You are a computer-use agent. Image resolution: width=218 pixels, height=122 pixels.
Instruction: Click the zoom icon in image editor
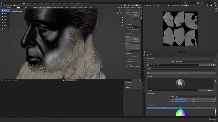[x=216, y=8]
